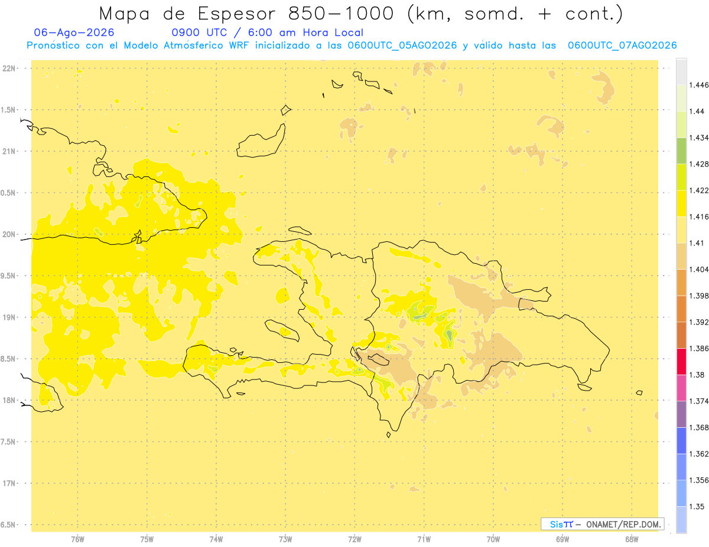Click the 22N latitude label
Viewport: 709px width, 547px height.
(x=9, y=68)
